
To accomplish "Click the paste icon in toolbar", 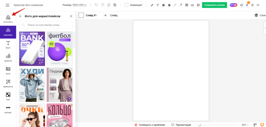I will [115, 5].
